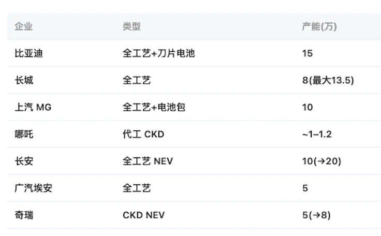Viewport: 381px width, 236px height.
Task: Click the 代工 CKD type cell
Action: click(x=143, y=134)
